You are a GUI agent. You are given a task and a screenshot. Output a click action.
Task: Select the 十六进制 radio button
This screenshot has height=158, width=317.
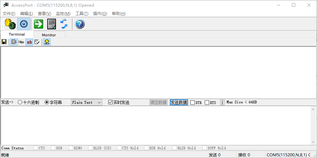(20, 102)
